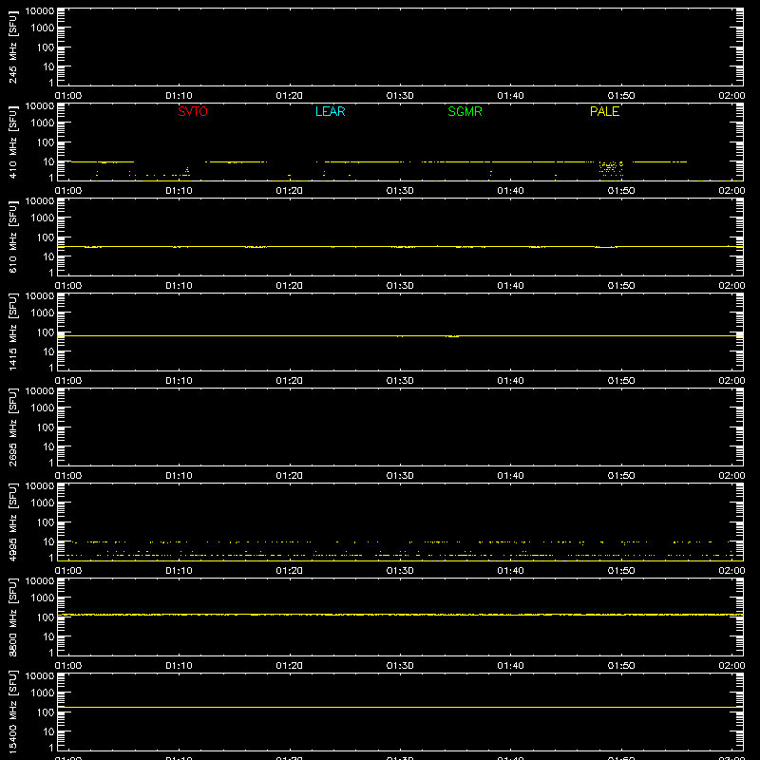Select the 245 MHz [SFU] axis title

click(12, 47)
